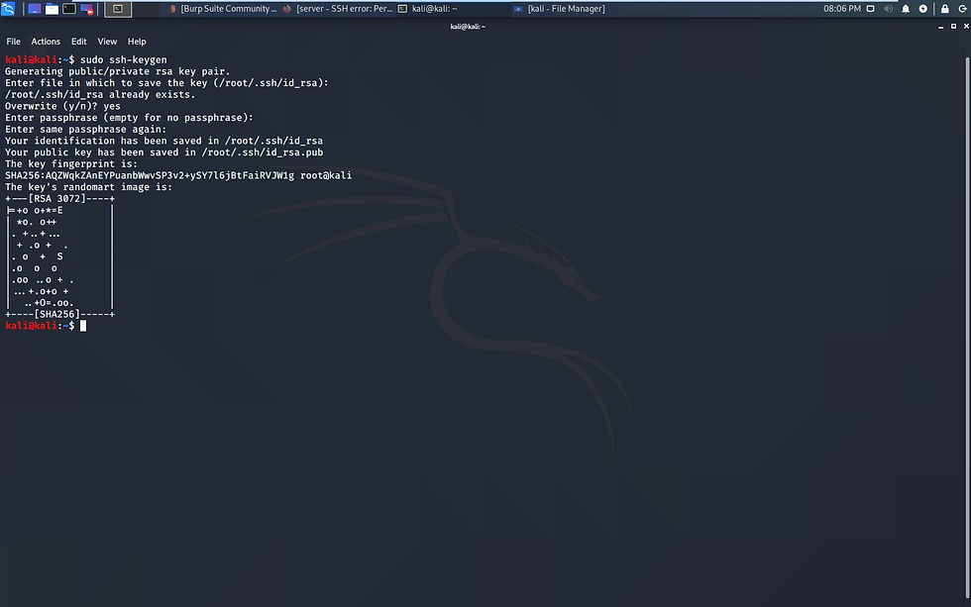The height and width of the screenshot is (607, 971).
Task: Open the Kali dragon applications menu
Action: tap(8, 9)
